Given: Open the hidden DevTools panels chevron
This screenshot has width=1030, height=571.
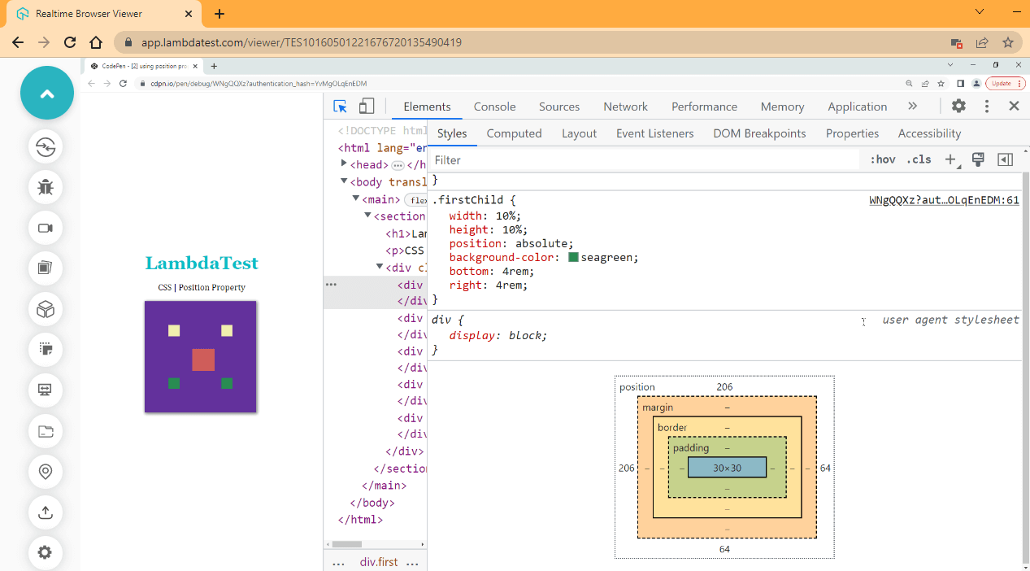Looking at the screenshot, I should click(x=913, y=106).
